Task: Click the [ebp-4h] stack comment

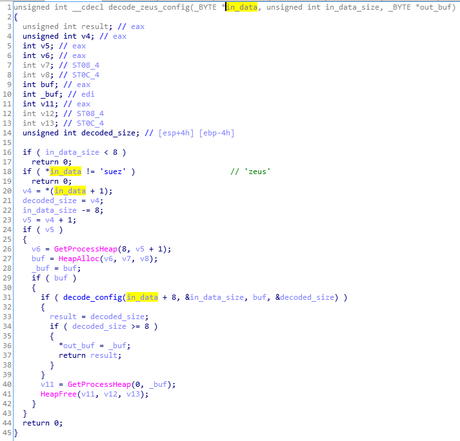Action: [x=217, y=133]
